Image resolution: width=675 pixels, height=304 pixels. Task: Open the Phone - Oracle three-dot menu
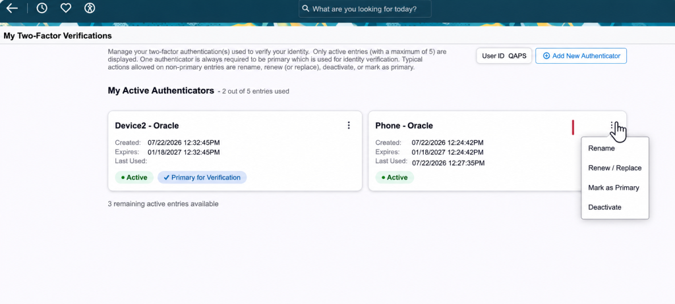tap(612, 125)
